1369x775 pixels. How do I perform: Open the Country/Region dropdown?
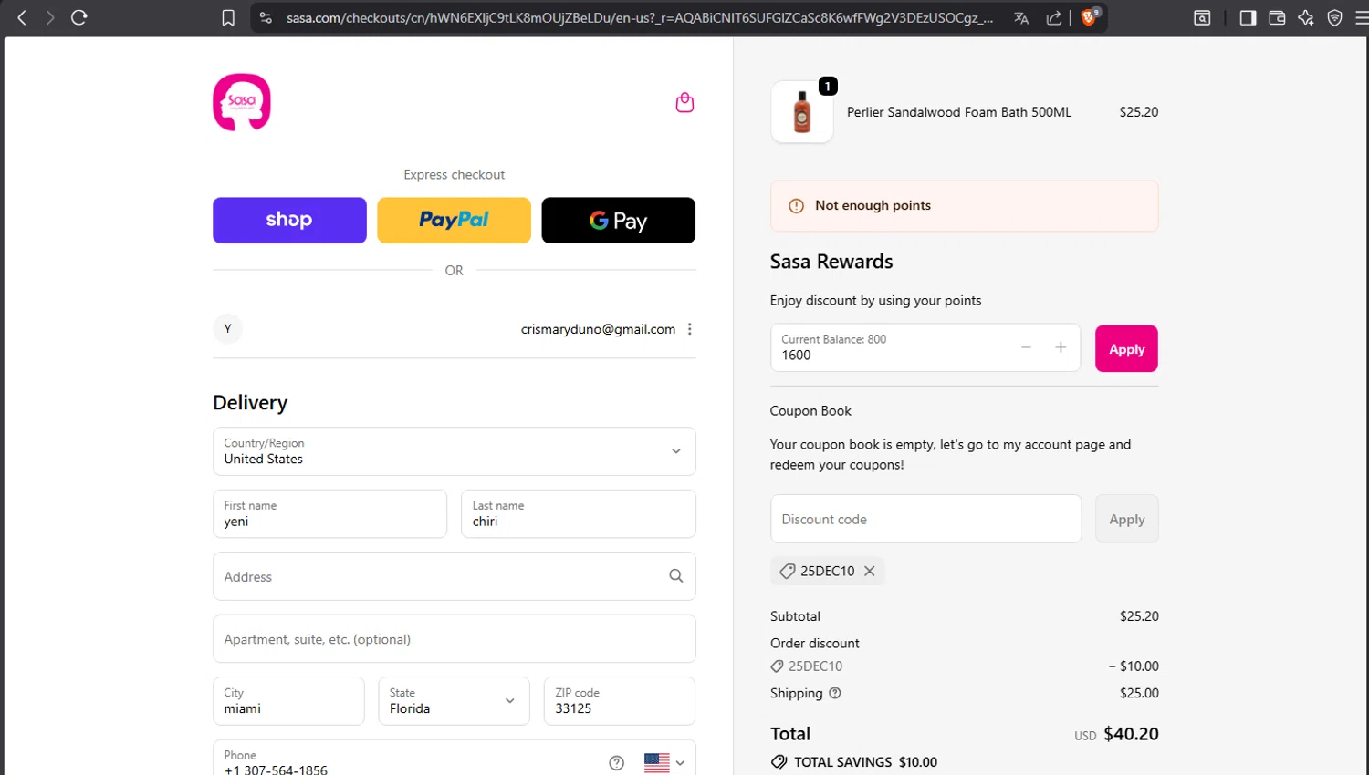click(x=454, y=451)
